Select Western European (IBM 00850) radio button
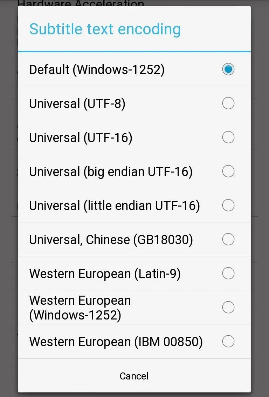Image resolution: width=269 pixels, height=397 pixels. click(x=228, y=341)
